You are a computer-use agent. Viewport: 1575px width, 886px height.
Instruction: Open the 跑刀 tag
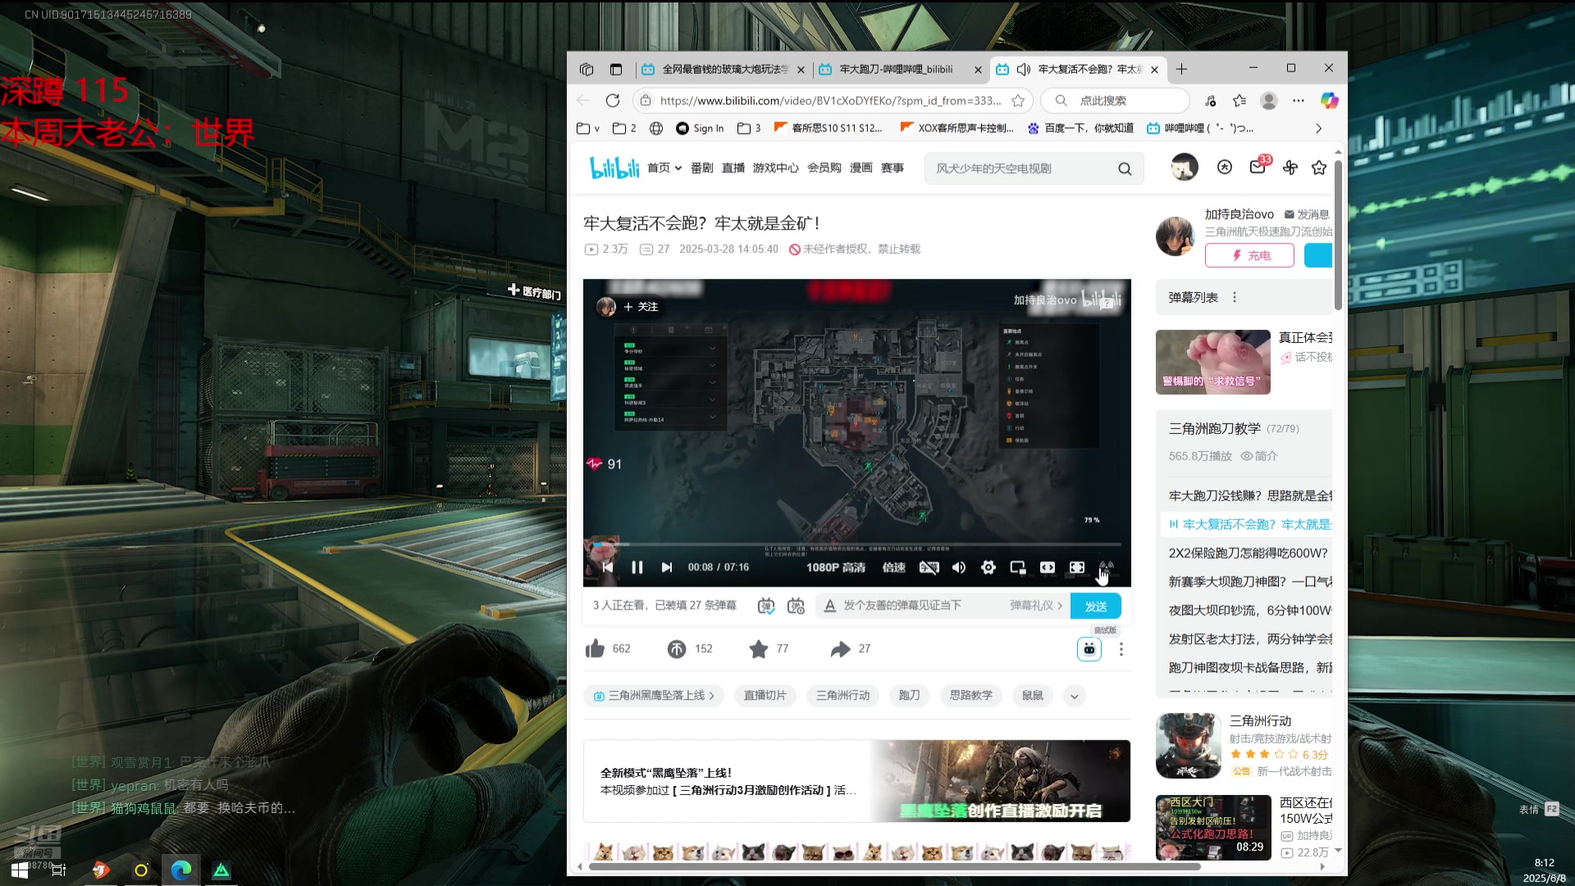pos(909,696)
